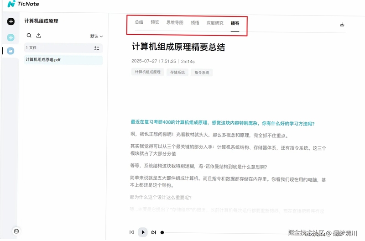Open the recordings sidebar icon
This screenshot has width=365, height=241.
pyautogui.click(x=10, y=37)
